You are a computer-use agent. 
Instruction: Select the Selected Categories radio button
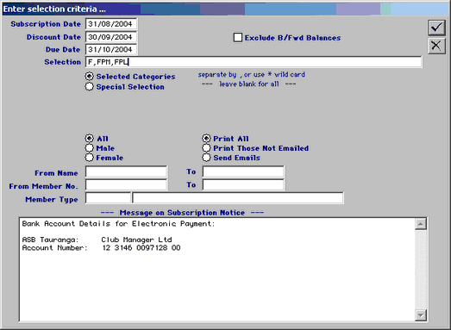click(89, 77)
